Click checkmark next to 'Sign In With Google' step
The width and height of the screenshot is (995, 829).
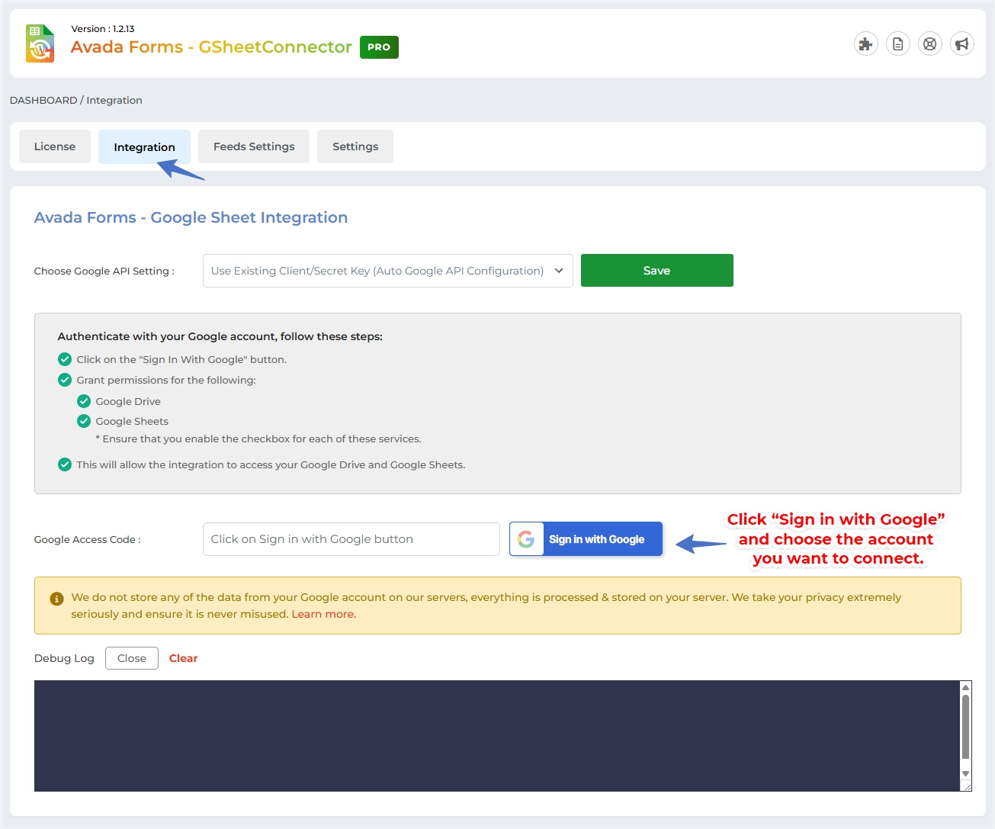(65, 359)
